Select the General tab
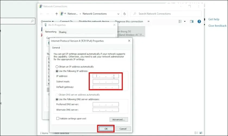The image size is (228, 136). coord(56,48)
